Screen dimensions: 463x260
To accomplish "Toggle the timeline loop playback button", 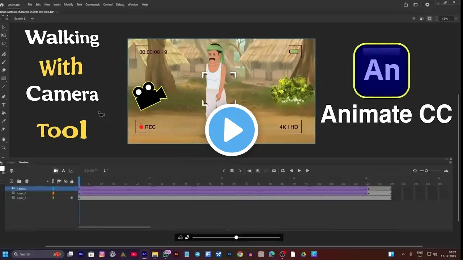I will (283, 171).
